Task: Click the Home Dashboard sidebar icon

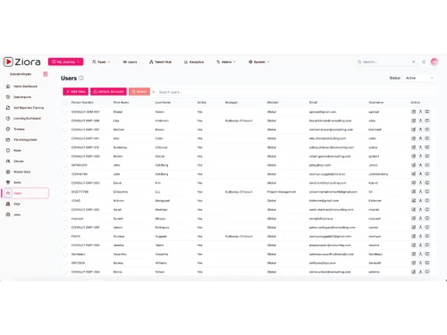Action: 8,87
